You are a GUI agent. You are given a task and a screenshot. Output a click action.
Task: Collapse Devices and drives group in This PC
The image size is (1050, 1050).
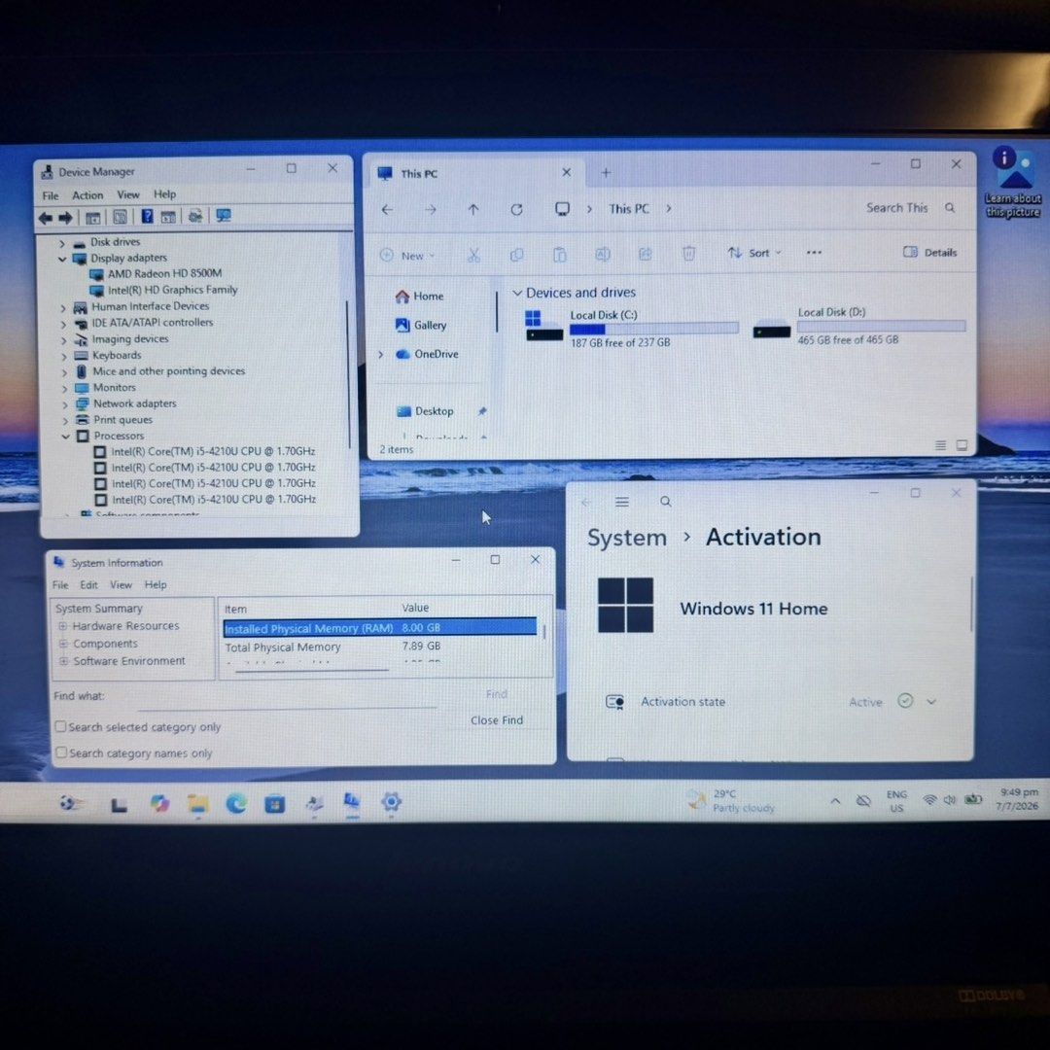(517, 293)
